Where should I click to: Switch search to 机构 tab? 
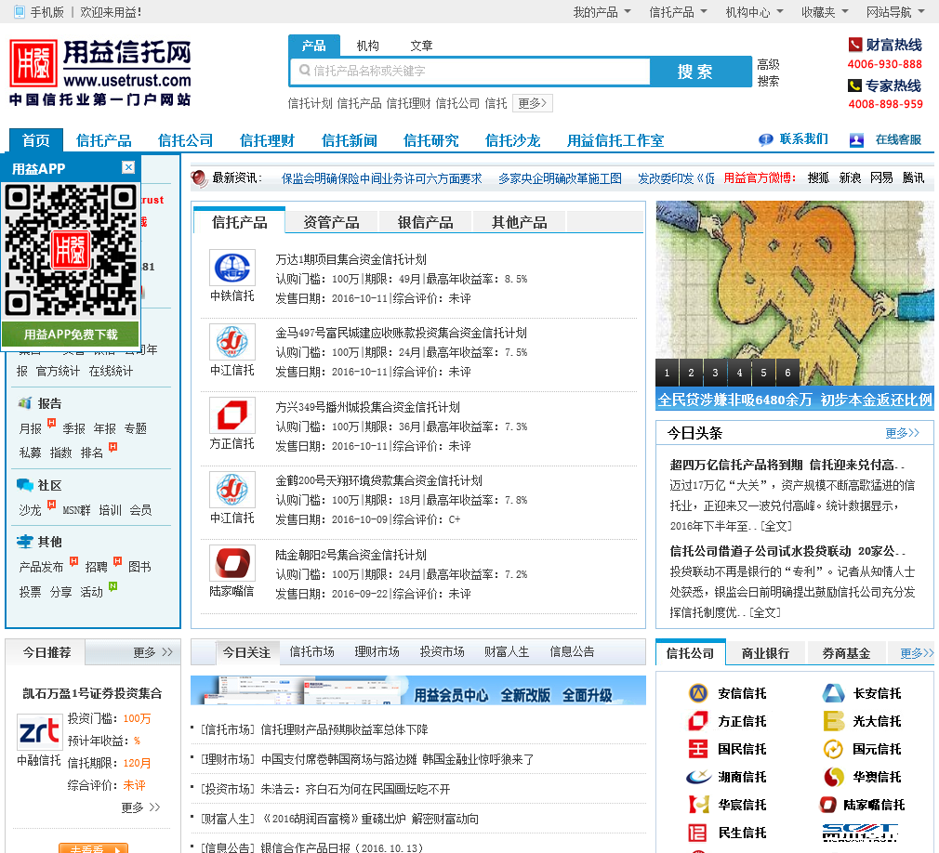(367, 46)
